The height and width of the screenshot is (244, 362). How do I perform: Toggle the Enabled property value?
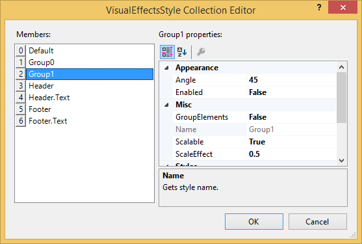291,92
